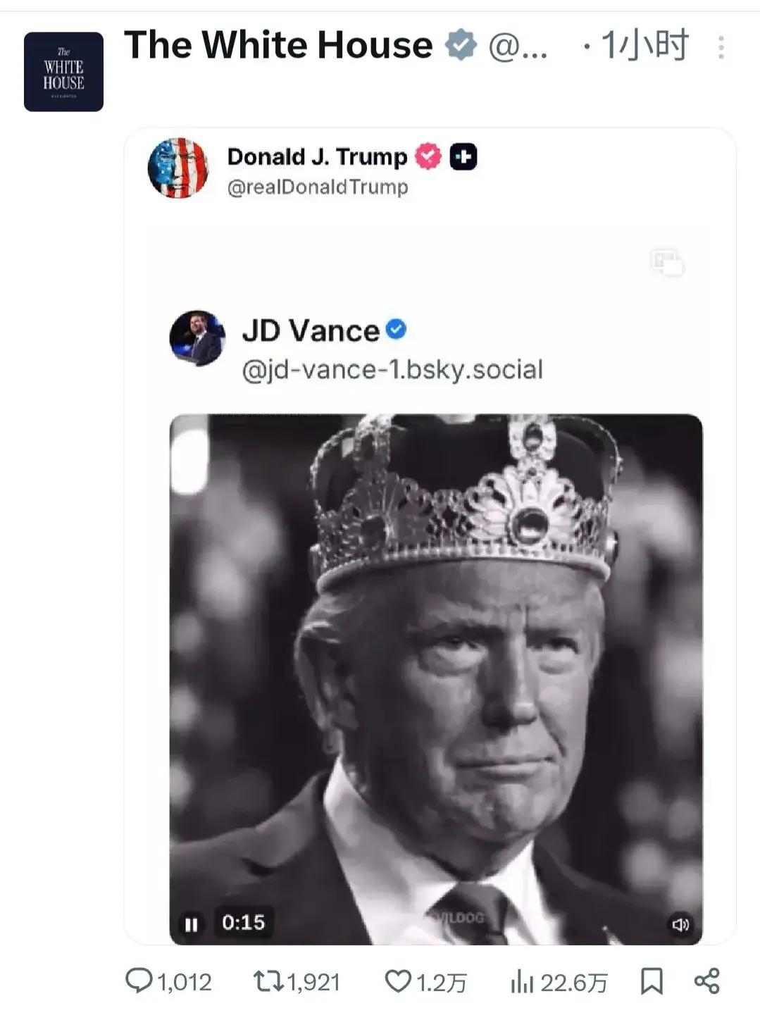Click the @realDonaldTrump handle
Image resolution: width=760 pixels, height=1013 pixels.
tap(318, 187)
